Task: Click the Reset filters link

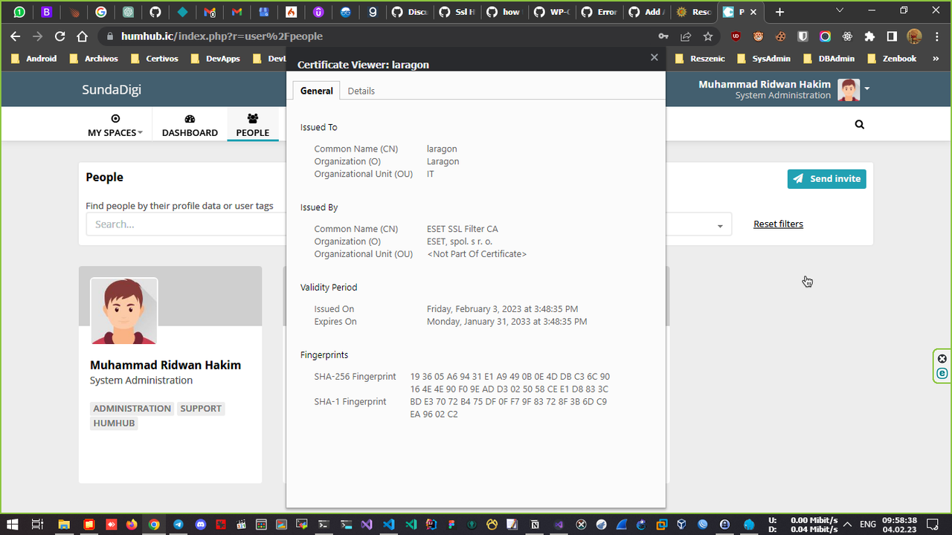Action: (778, 224)
